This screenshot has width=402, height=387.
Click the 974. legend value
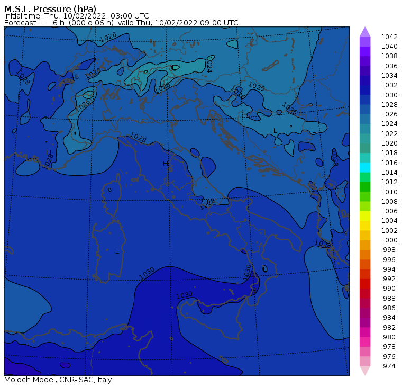coord(391,366)
